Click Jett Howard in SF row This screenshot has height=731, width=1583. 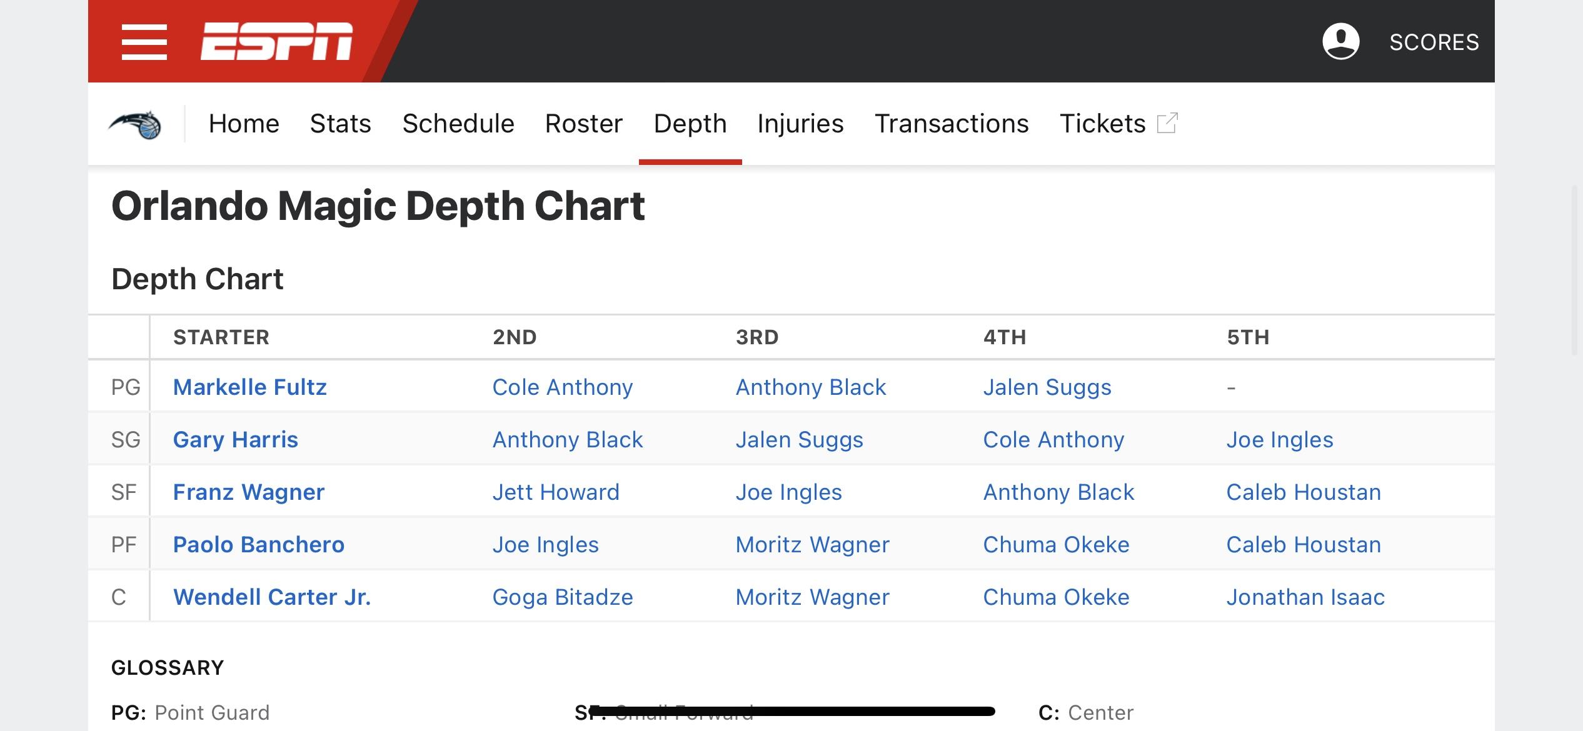pyautogui.click(x=555, y=492)
